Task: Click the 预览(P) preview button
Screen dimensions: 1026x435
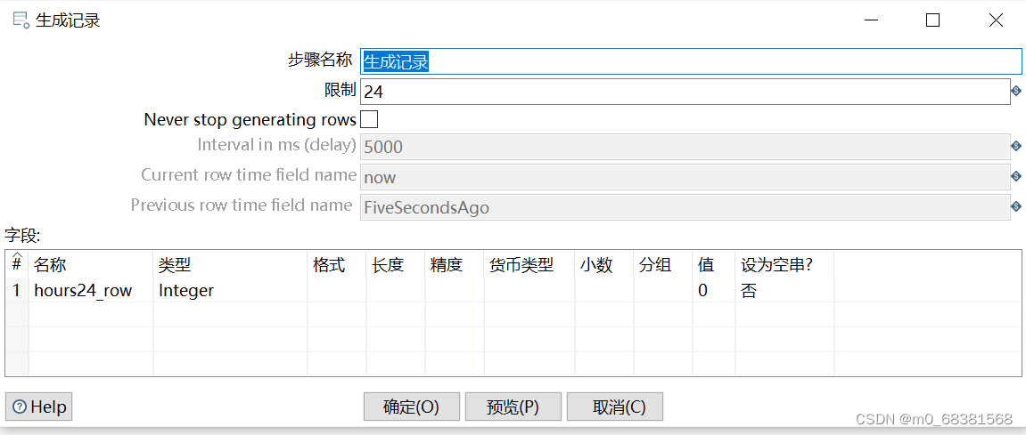Action: coord(513,407)
